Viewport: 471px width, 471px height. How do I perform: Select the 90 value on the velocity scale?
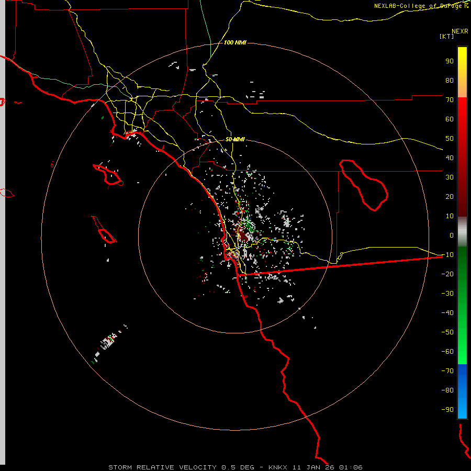[450, 61]
